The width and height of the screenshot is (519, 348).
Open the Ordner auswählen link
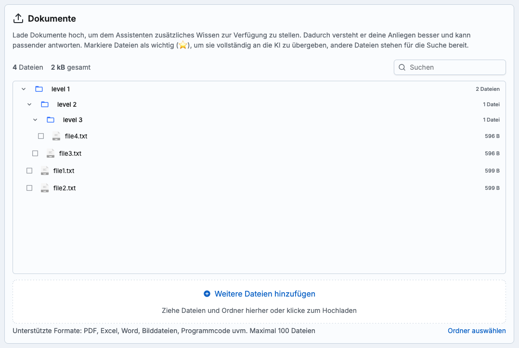click(x=477, y=331)
